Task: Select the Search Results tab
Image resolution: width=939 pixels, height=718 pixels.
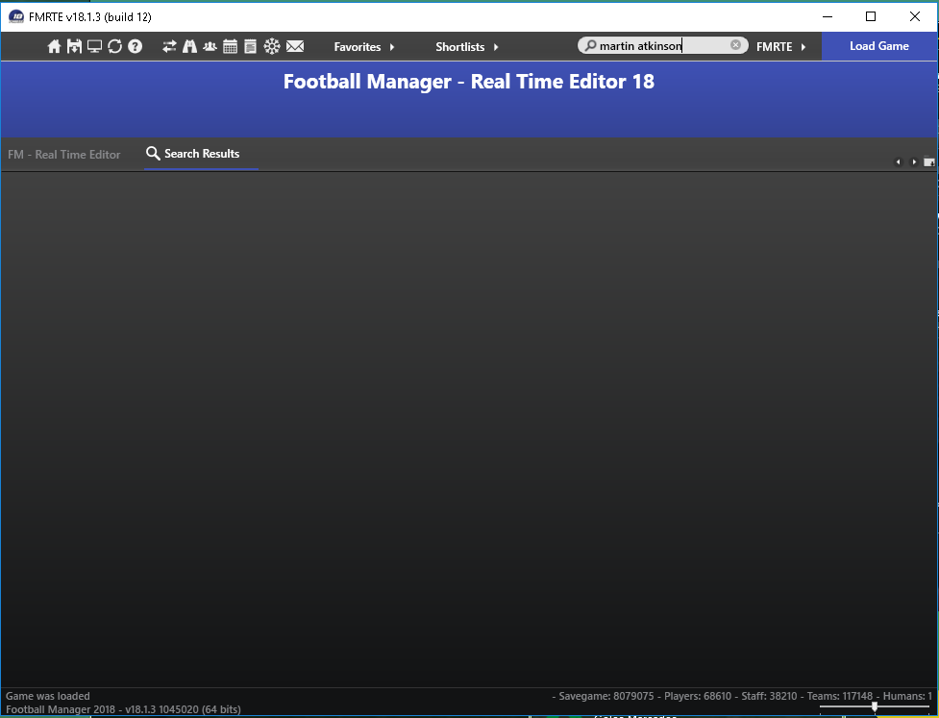Action: (x=201, y=154)
